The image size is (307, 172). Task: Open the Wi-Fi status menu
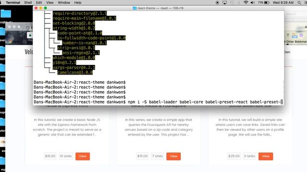point(246,2)
